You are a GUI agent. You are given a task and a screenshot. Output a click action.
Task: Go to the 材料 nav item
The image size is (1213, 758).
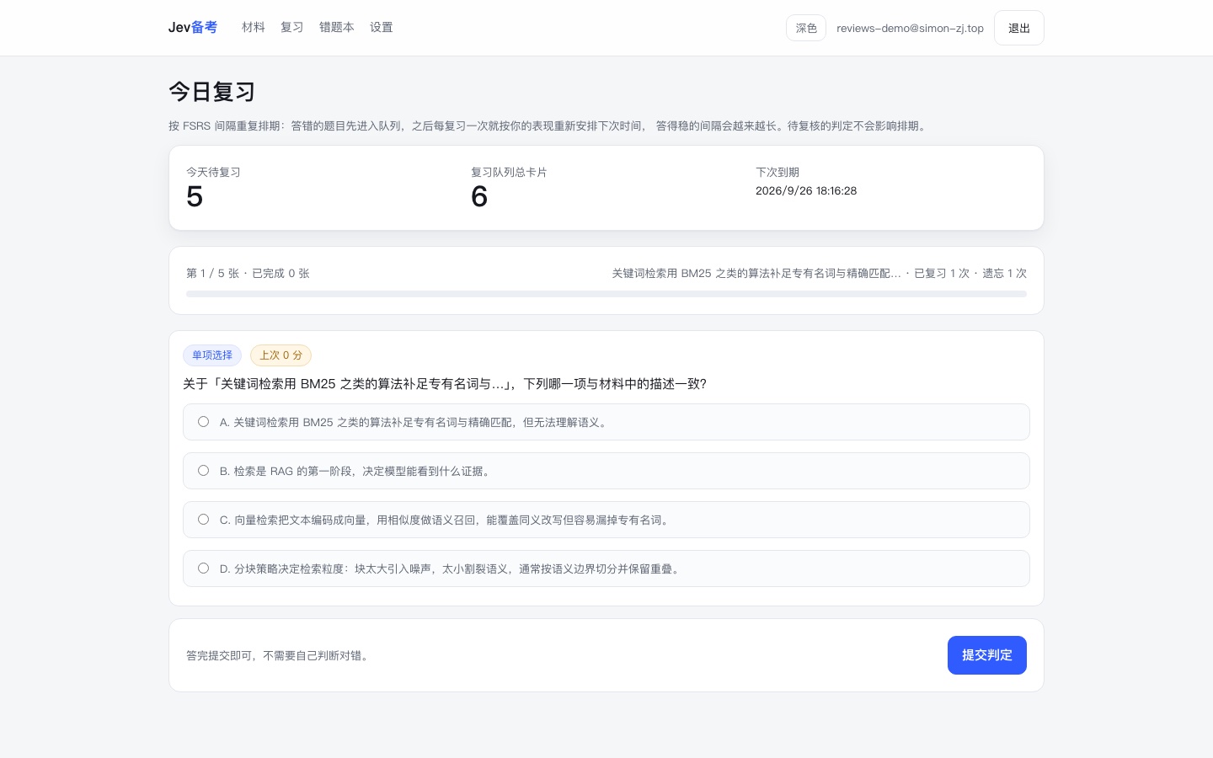point(253,27)
